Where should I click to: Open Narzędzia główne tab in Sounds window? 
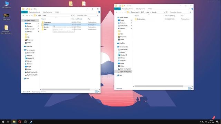[127, 9]
